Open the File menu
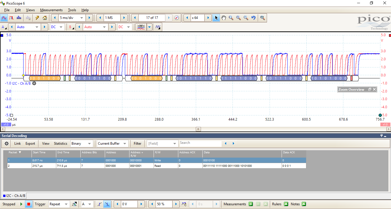The image size is (391, 209). tap(7, 10)
